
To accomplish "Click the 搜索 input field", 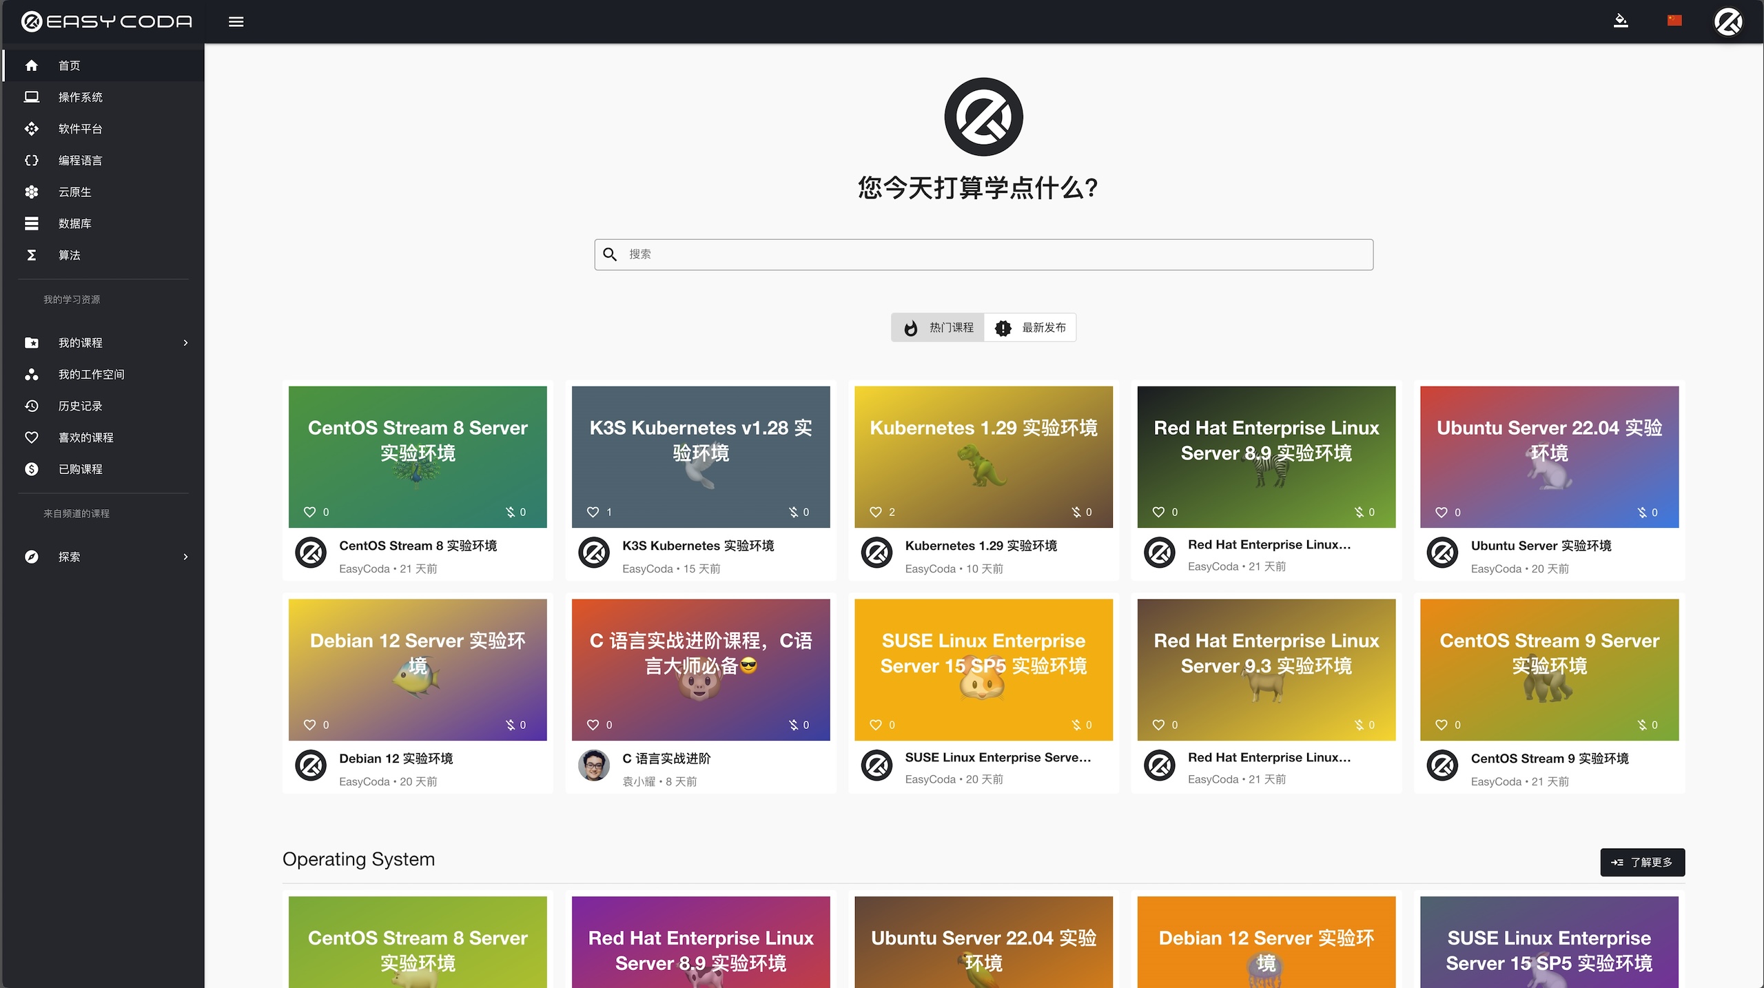I will click(x=983, y=254).
